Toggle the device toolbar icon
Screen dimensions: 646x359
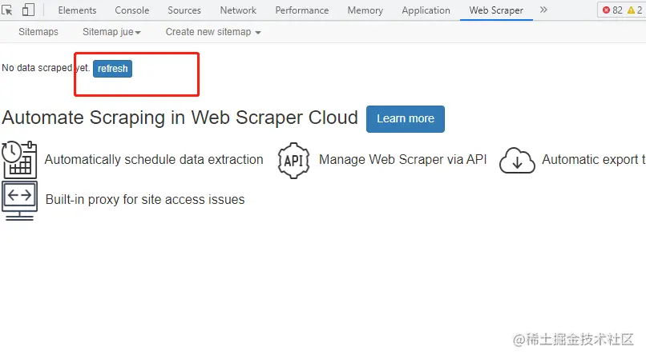pos(28,10)
